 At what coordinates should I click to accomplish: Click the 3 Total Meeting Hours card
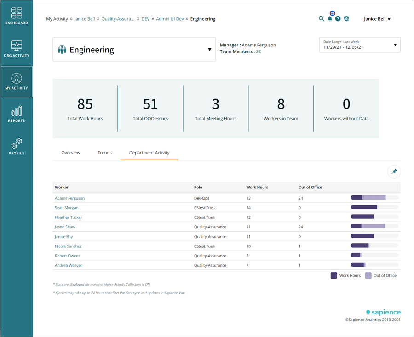coord(215,109)
